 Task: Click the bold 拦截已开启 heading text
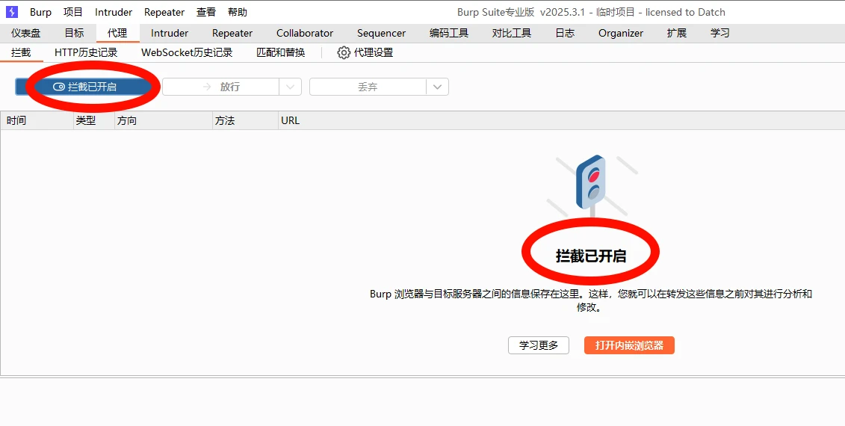coord(591,256)
